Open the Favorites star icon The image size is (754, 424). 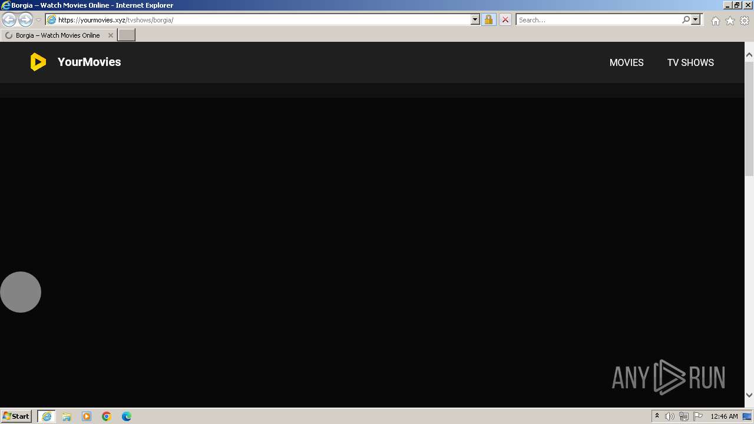(730, 21)
